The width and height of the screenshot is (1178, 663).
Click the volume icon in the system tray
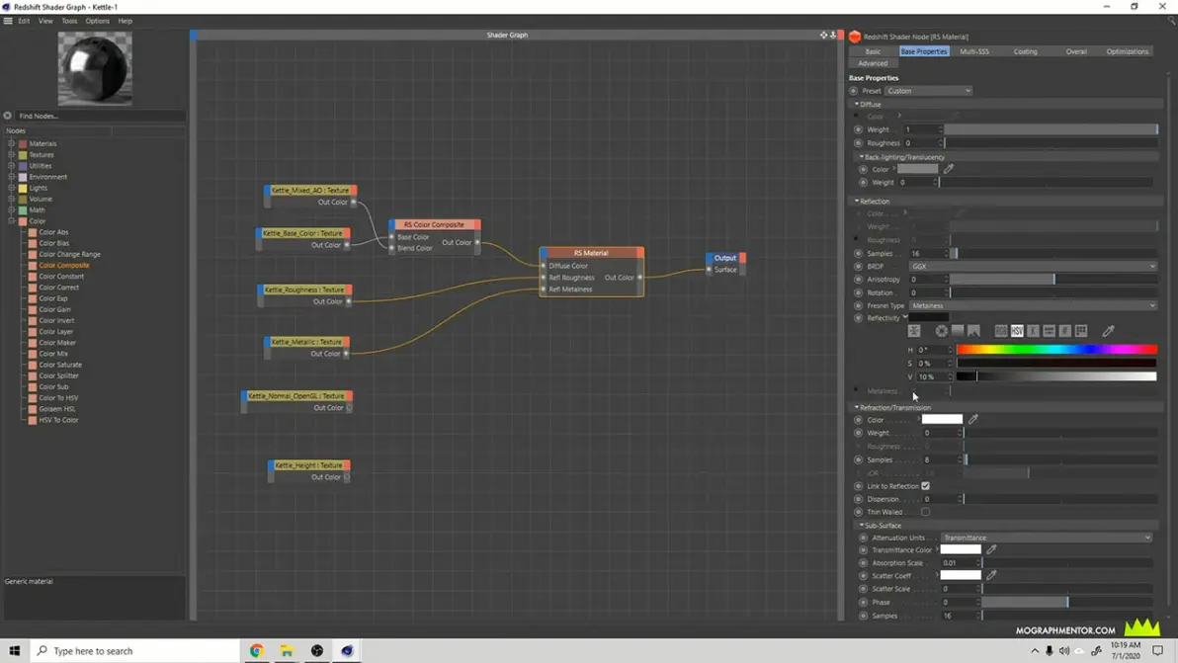click(x=1063, y=651)
